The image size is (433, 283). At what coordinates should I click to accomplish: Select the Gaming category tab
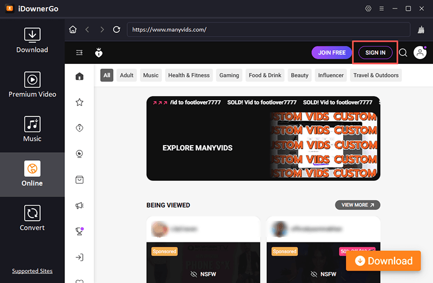[229, 75]
